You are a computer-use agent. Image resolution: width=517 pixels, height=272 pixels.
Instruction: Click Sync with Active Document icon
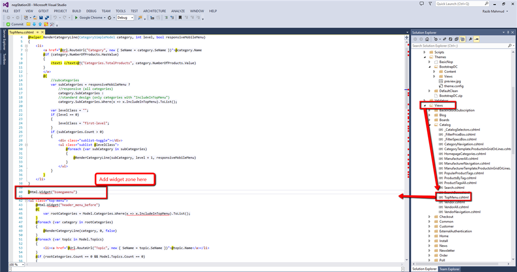445,39
